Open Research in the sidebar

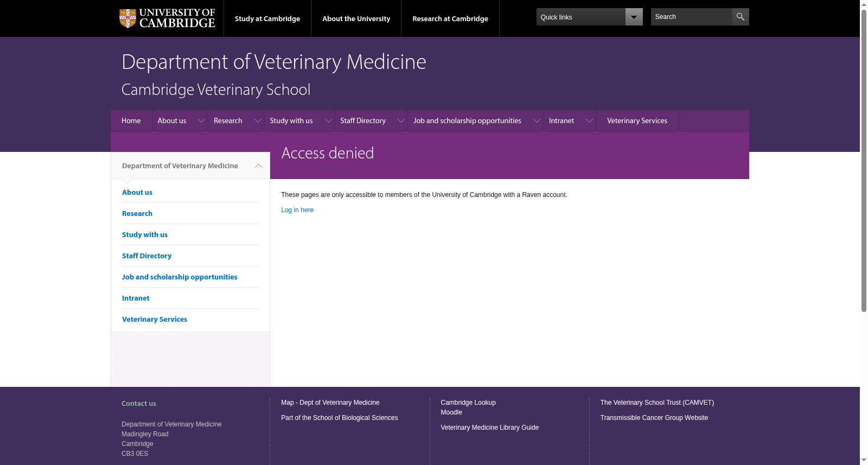(137, 213)
